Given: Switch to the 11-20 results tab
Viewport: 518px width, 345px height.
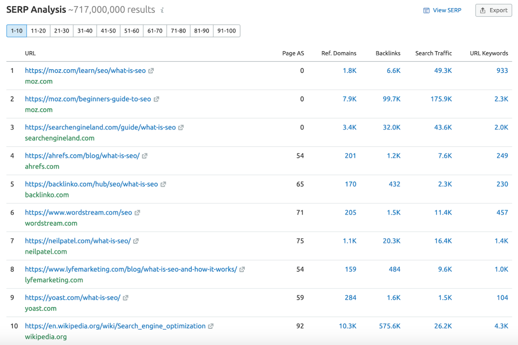Looking at the screenshot, I should (x=38, y=31).
